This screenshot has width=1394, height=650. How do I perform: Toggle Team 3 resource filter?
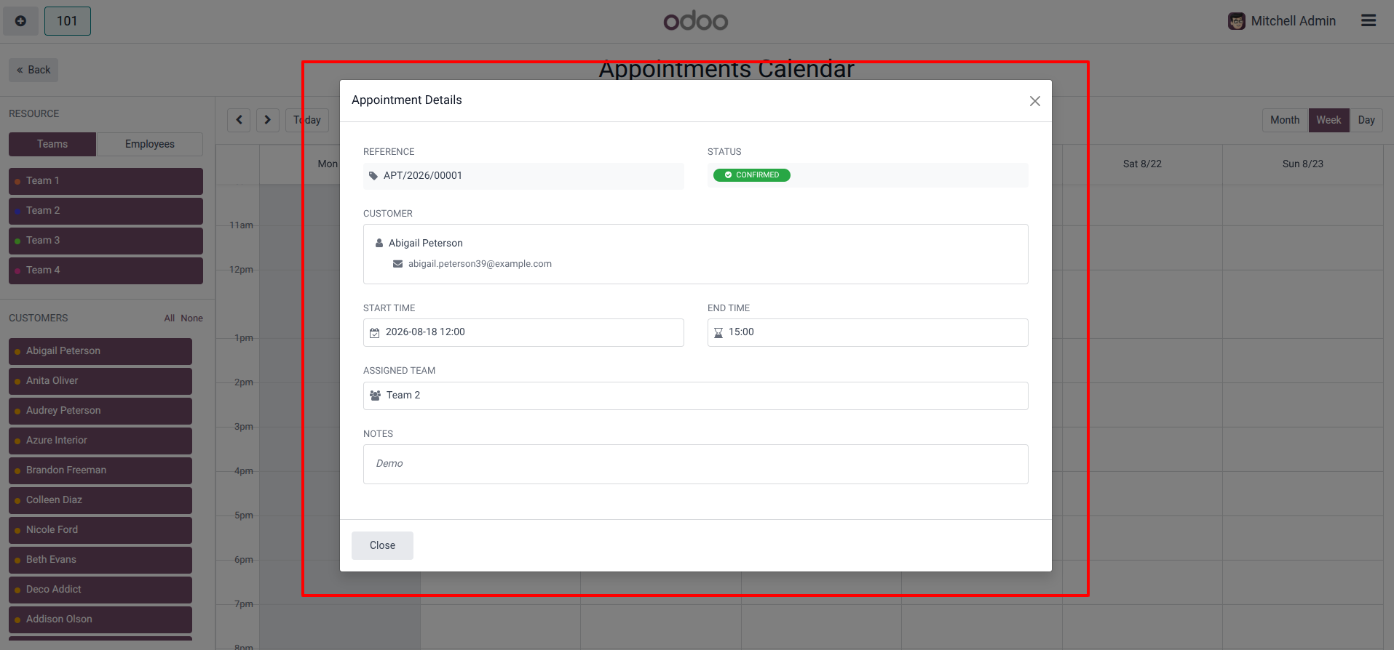coord(106,241)
